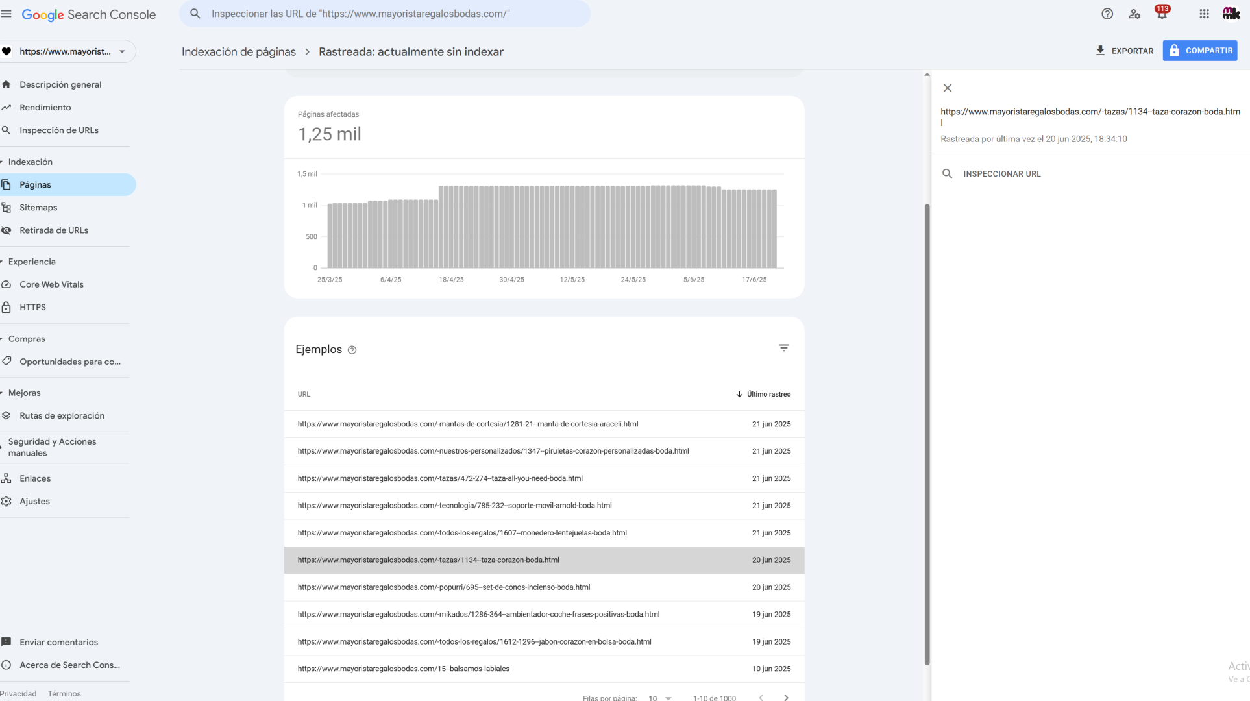Open the account avatar menu
Image resolution: width=1250 pixels, height=701 pixels.
(1231, 14)
